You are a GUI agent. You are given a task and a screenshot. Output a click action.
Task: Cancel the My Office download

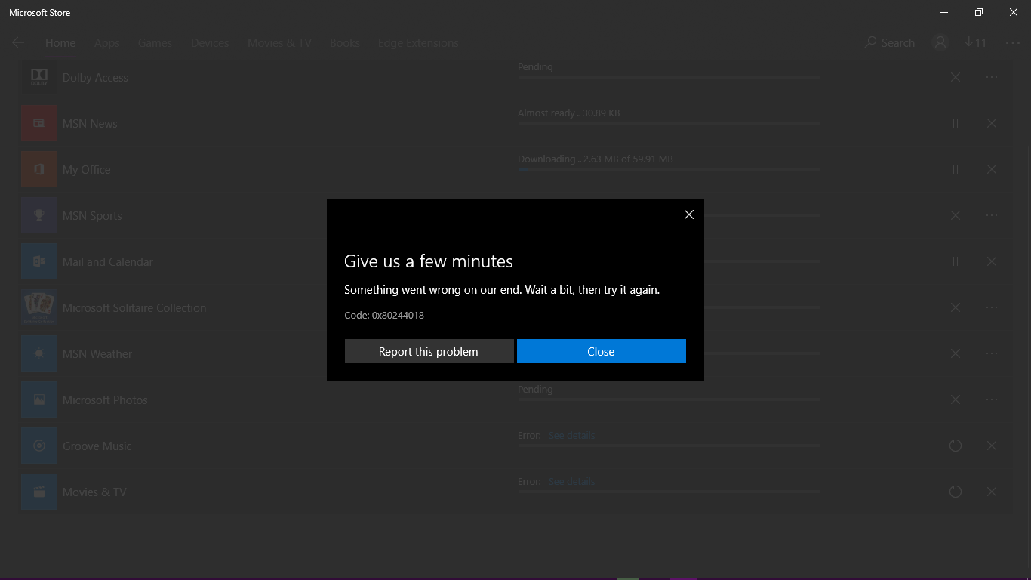tap(992, 169)
